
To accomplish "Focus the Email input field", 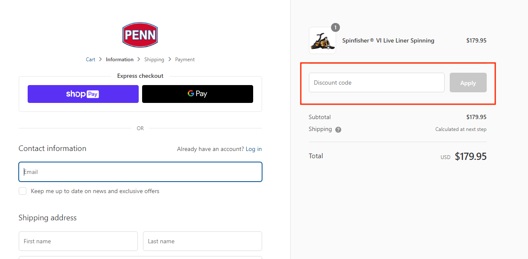I will [140, 172].
